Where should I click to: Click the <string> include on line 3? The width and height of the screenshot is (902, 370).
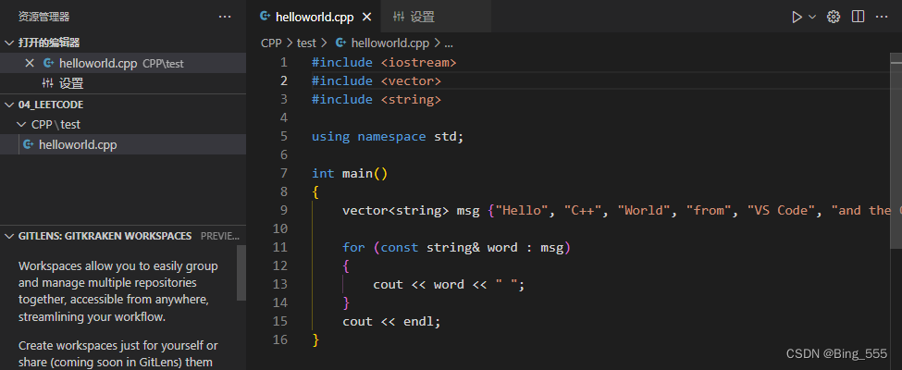click(411, 100)
